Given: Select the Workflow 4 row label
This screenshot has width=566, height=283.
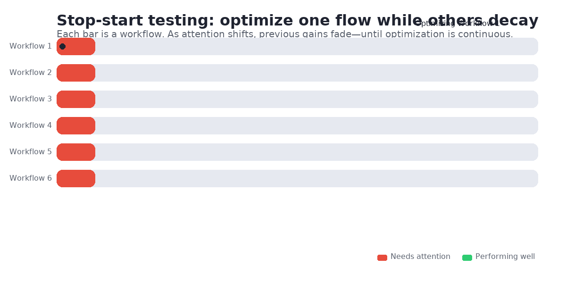Looking at the screenshot, I should point(31,125).
